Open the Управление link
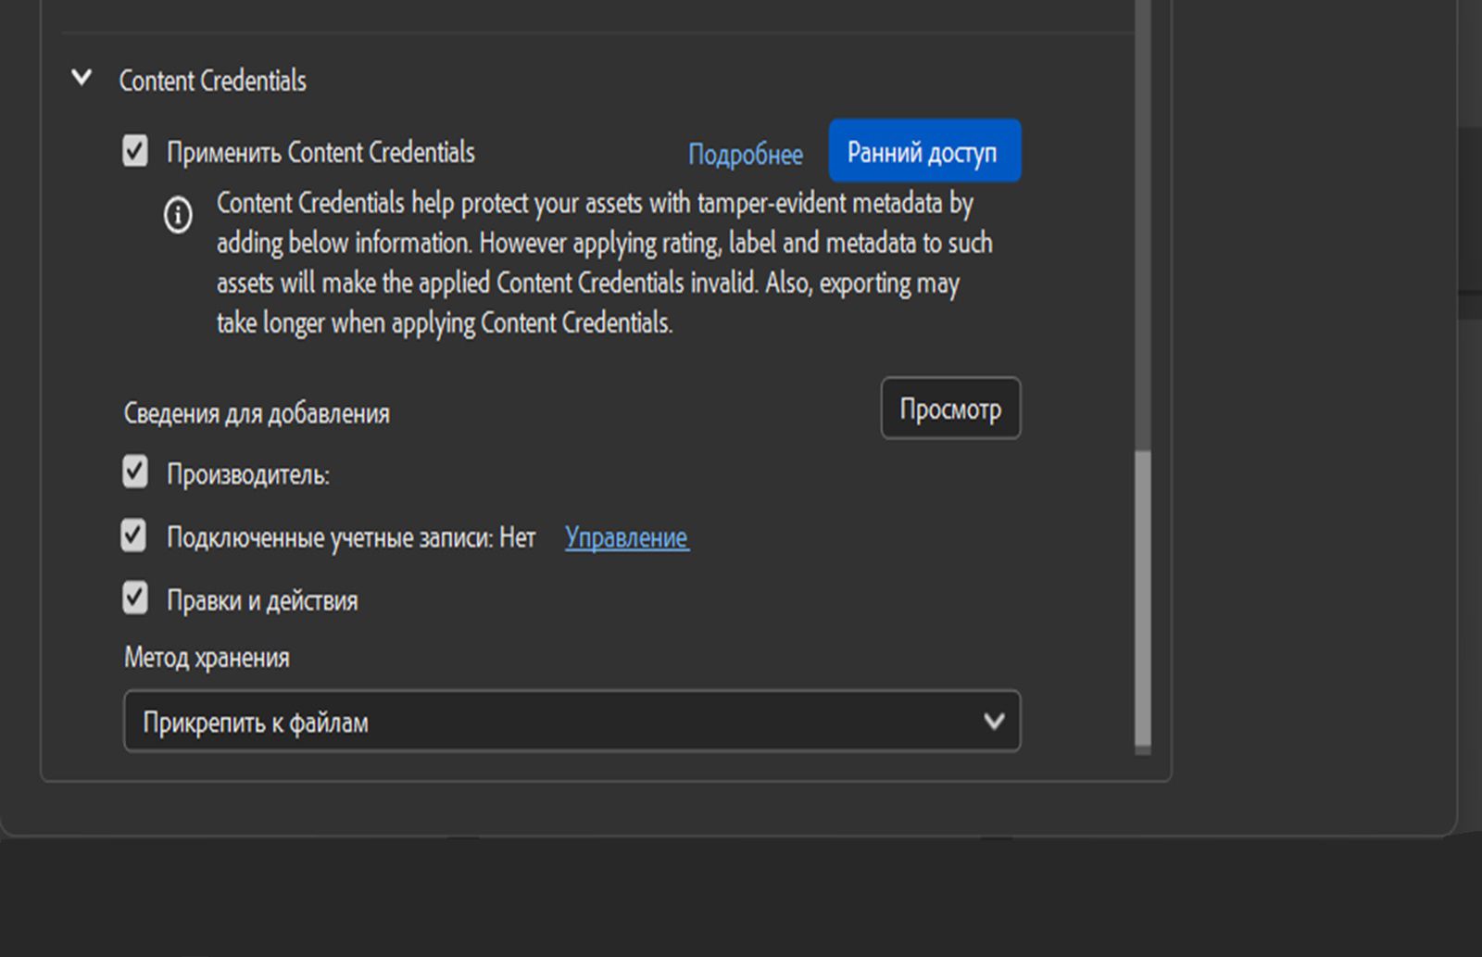Screen dimensions: 1482x957 [627, 537]
